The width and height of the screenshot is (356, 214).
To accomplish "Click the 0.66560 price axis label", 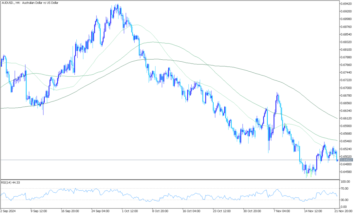I will pyautogui.click(x=346, y=103).
